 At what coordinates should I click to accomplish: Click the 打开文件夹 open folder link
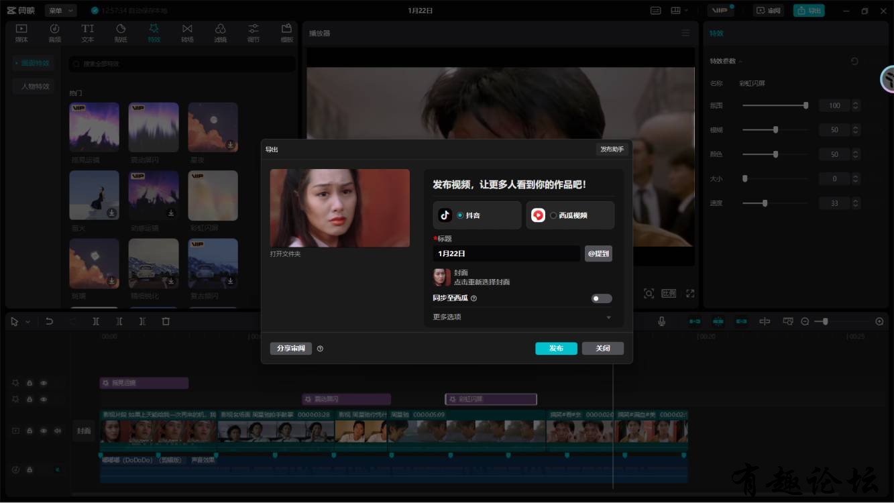pos(285,254)
